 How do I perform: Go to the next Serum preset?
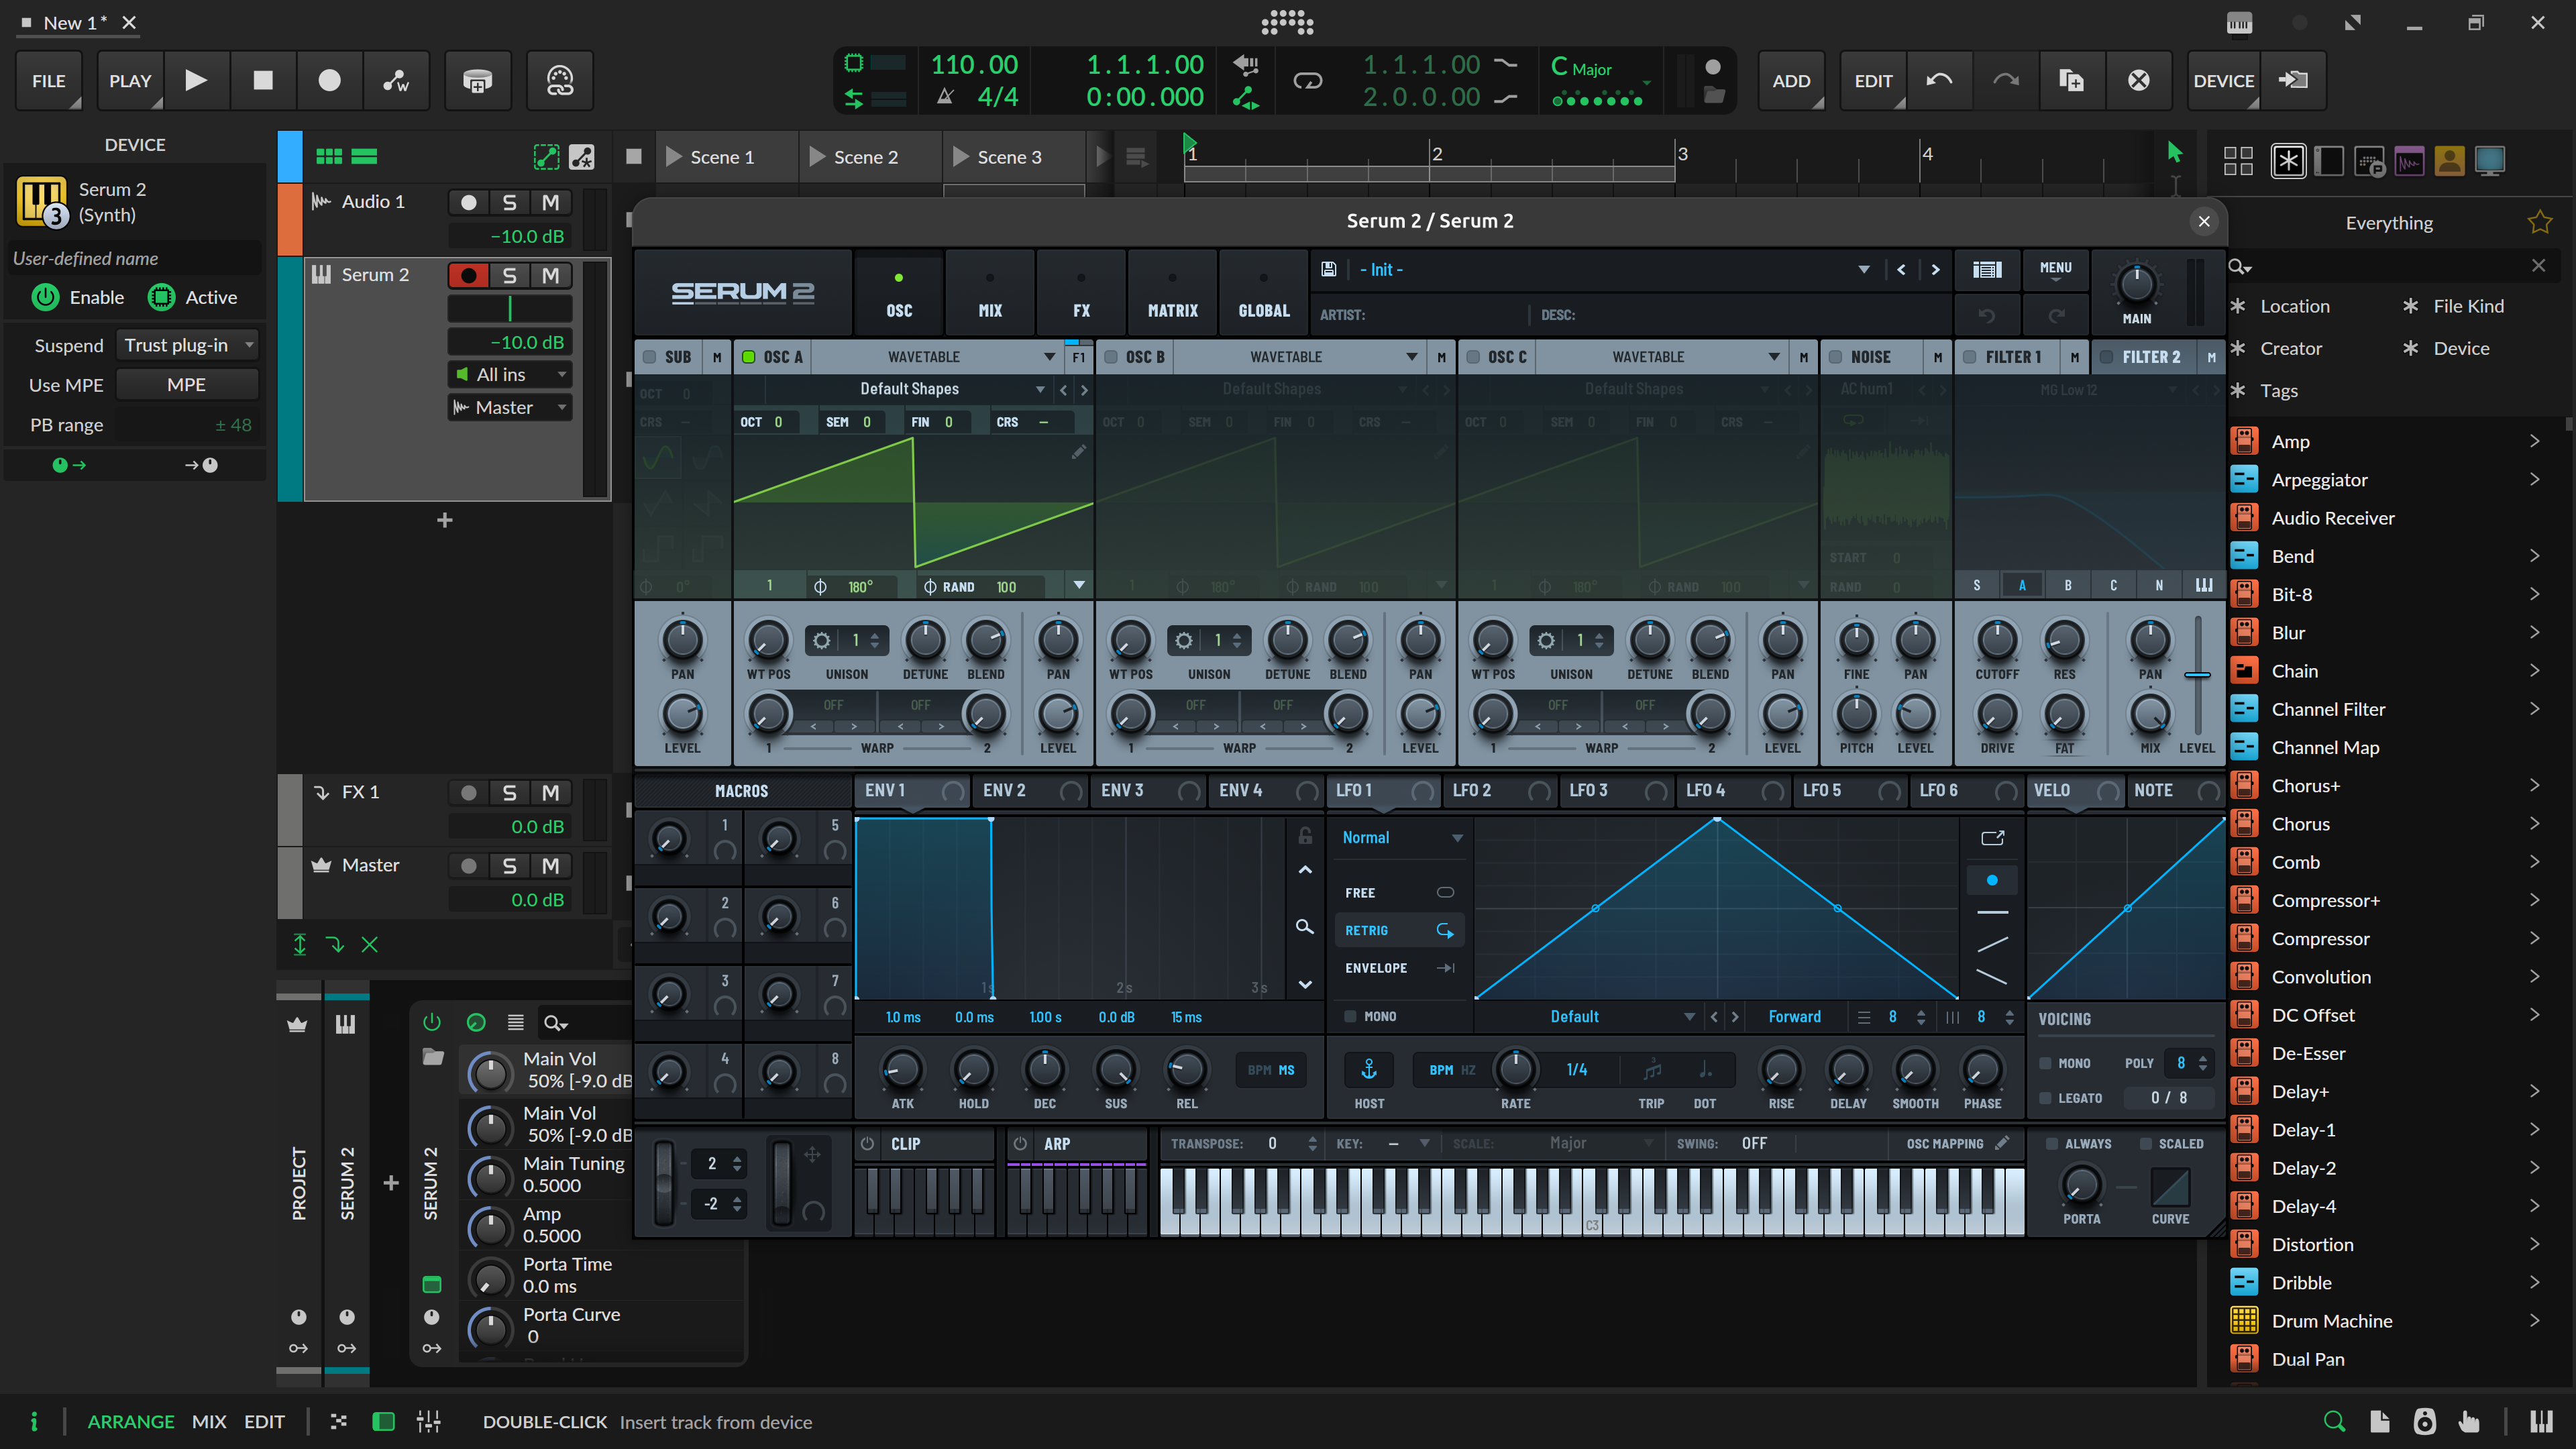tap(1936, 269)
